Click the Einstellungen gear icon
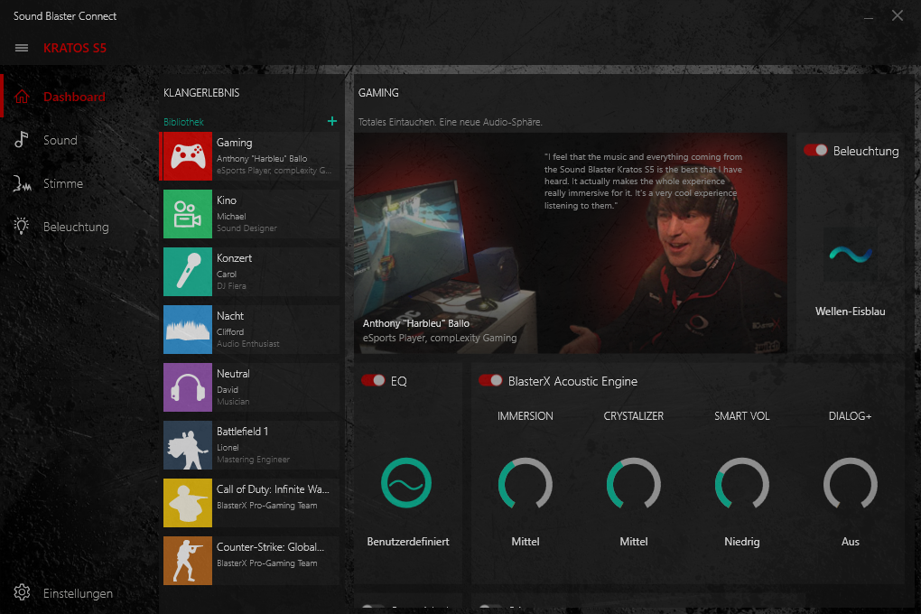921x614 pixels. [22, 592]
